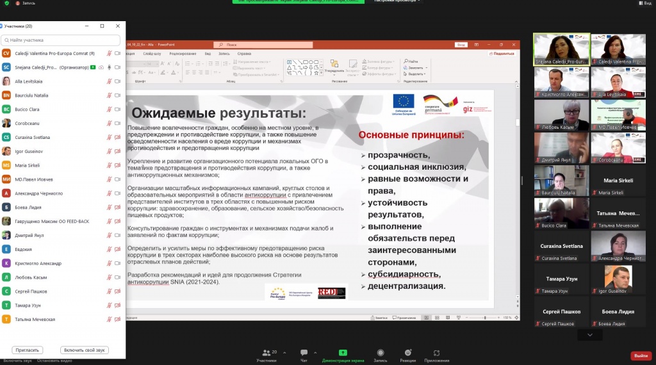Show more video tiles with down chevron
This screenshot has width=656, height=365.
(x=590, y=335)
